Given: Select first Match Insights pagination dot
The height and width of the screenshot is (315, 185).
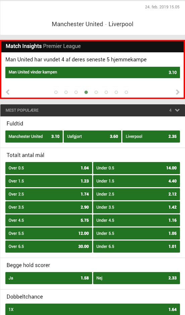Looking at the screenshot, I should (56, 92).
